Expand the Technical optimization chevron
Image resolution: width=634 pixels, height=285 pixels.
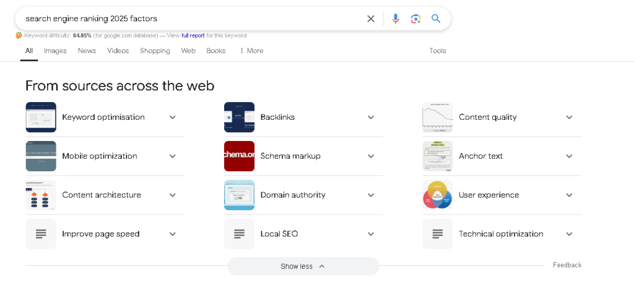570,234
